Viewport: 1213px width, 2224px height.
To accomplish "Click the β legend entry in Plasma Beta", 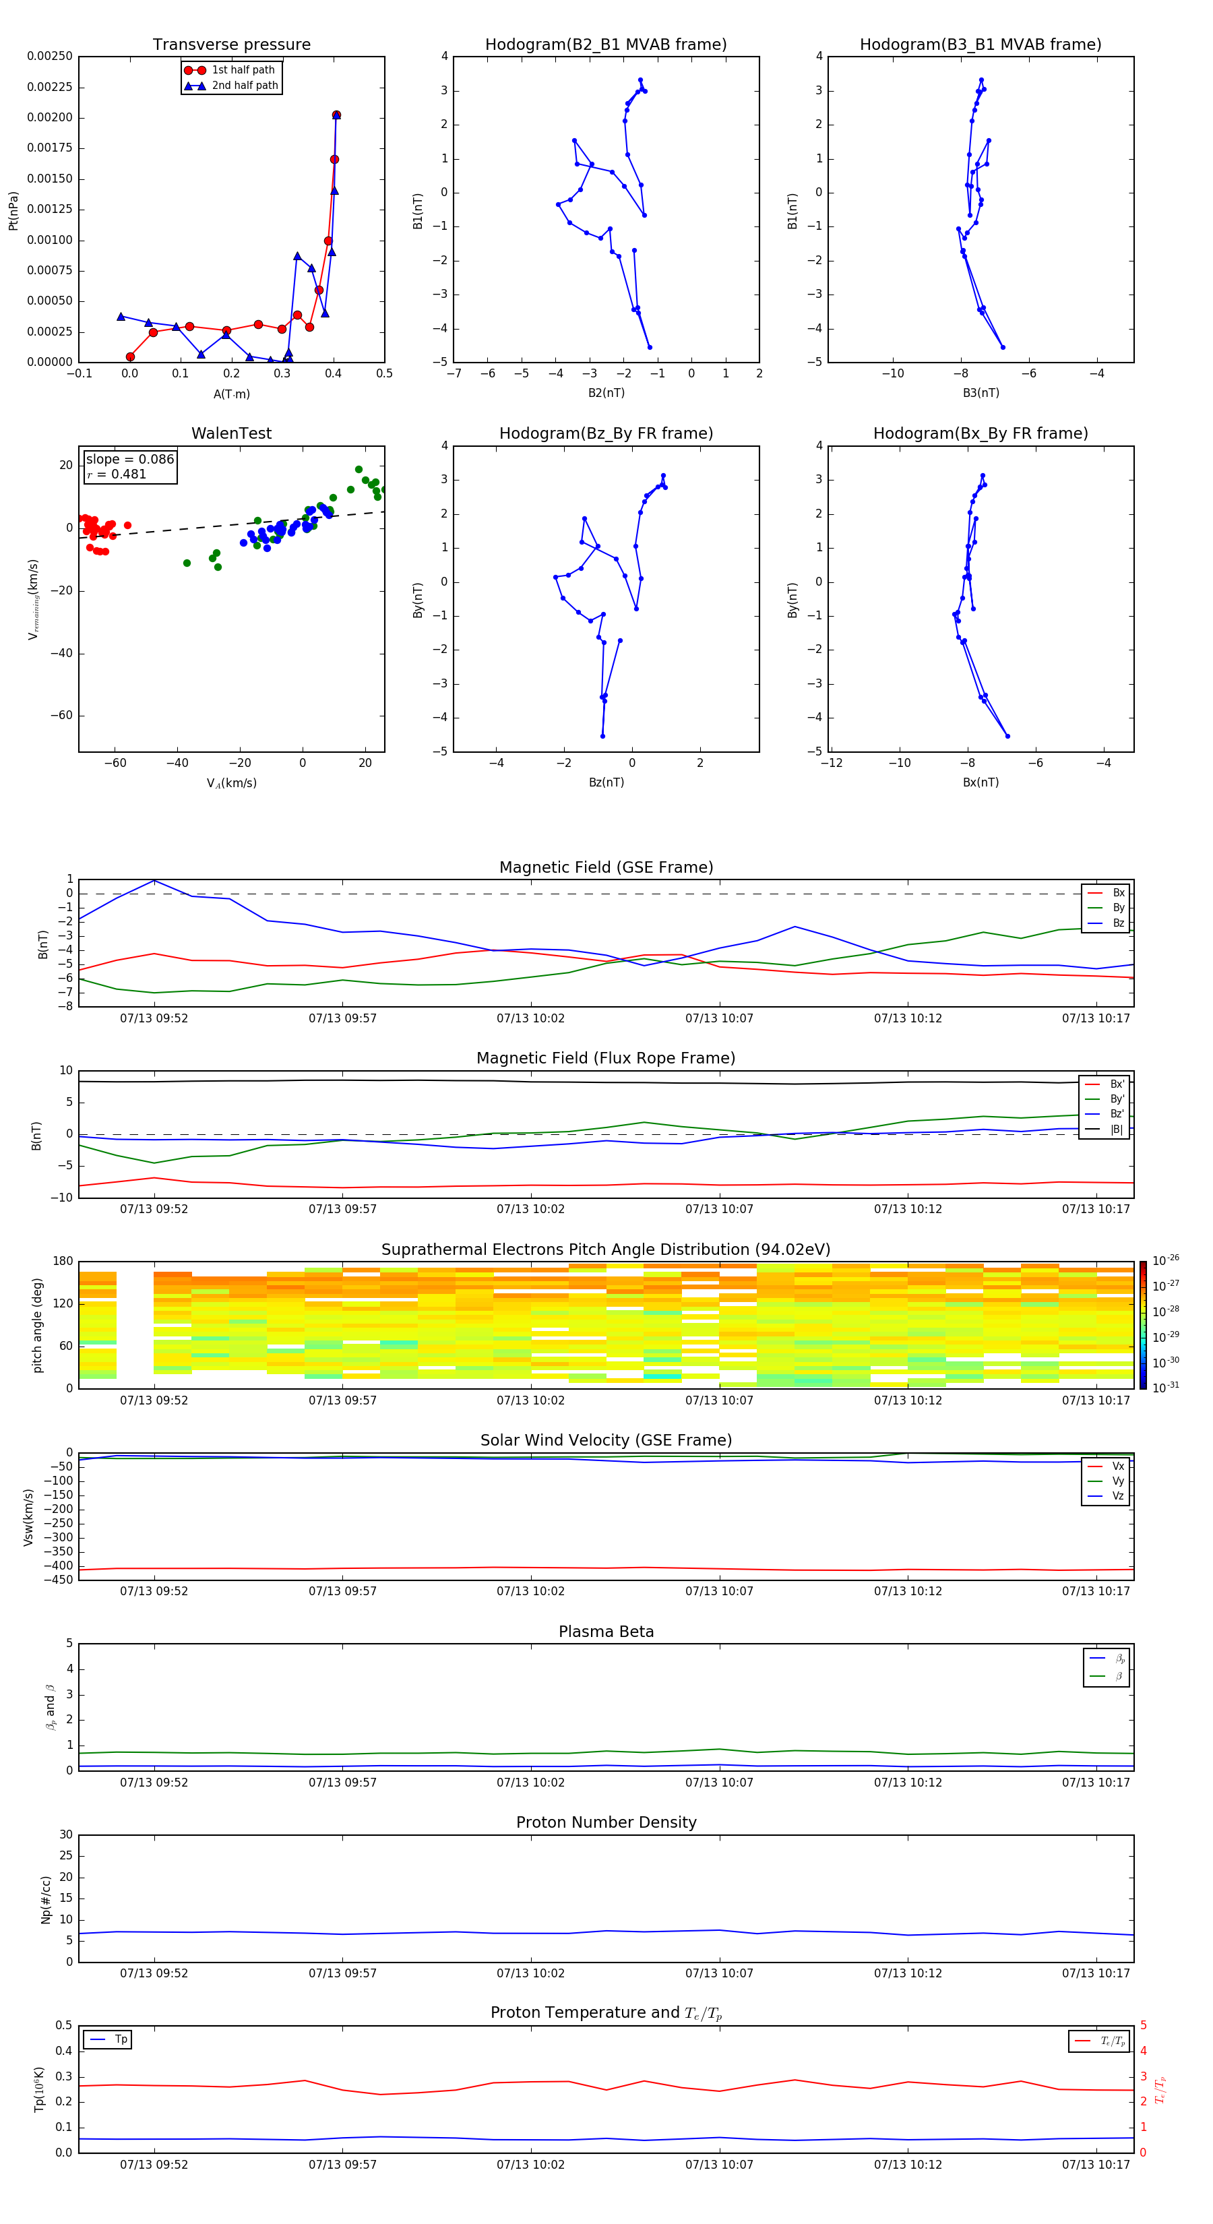I will [x=1106, y=1677].
